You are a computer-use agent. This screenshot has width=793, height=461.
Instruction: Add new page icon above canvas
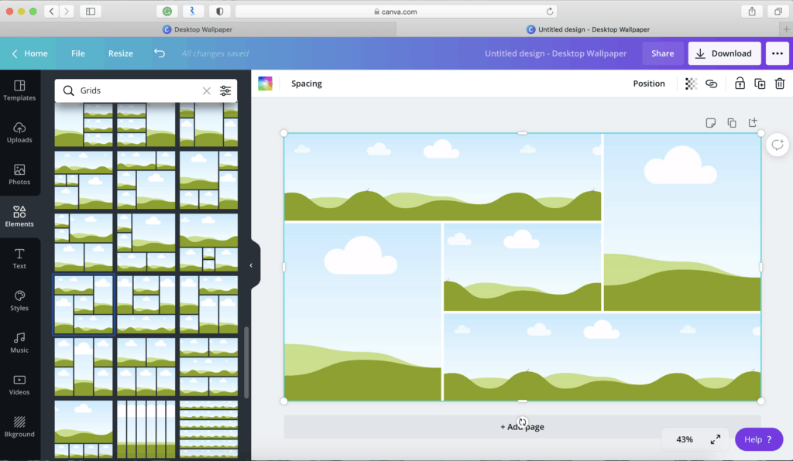[x=753, y=122]
